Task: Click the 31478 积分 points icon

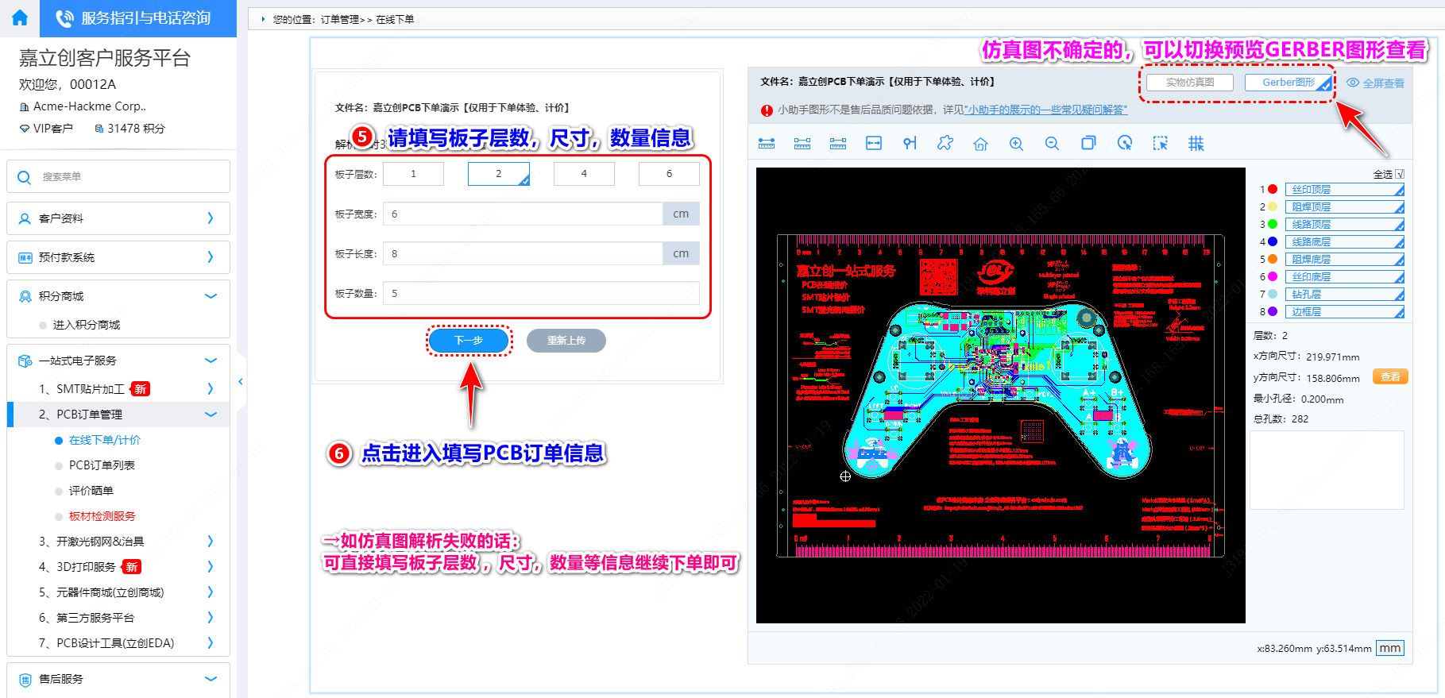Action: pyautogui.click(x=99, y=129)
